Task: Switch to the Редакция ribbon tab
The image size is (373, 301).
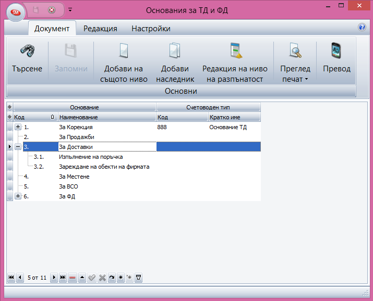Action: pos(100,29)
